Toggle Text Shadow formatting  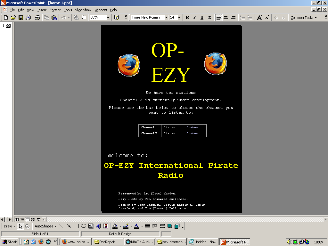(x=209, y=18)
